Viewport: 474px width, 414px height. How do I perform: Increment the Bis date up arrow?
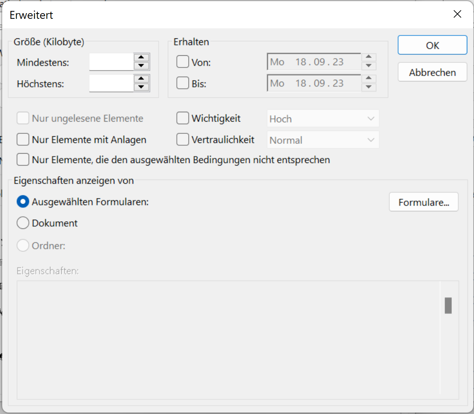coord(369,79)
